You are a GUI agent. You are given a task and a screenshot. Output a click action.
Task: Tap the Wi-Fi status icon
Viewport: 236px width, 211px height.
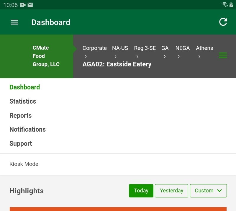pyautogui.click(x=224, y=5)
